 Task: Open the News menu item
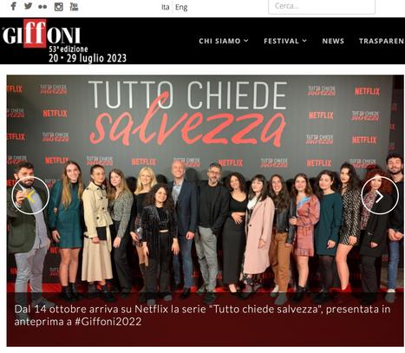pyautogui.click(x=333, y=41)
